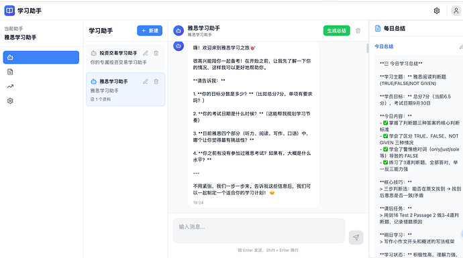Open the sidebar settings gear icon
Screen dimensions: 463x258
(x=10, y=101)
